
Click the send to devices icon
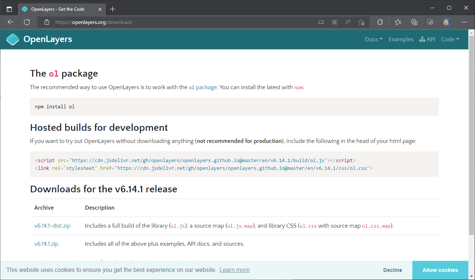[x=321, y=22]
